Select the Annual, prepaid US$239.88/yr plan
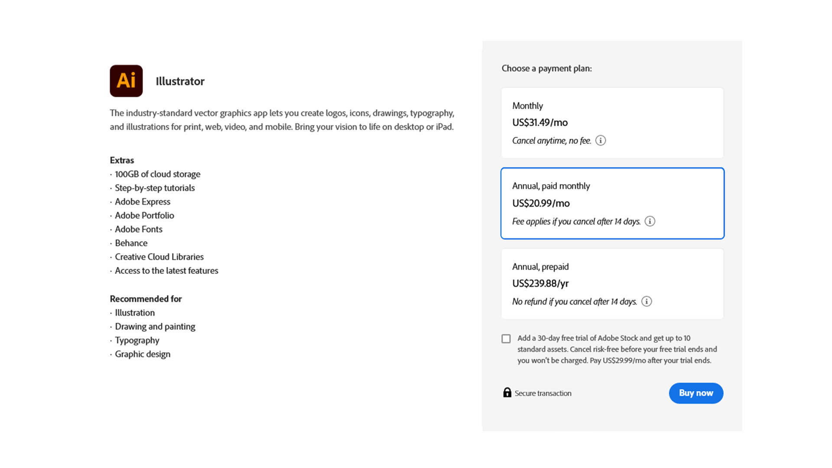Image resolution: width=832 pixels, height=468 pixels. pyautogui.click(x=612, y=284)
